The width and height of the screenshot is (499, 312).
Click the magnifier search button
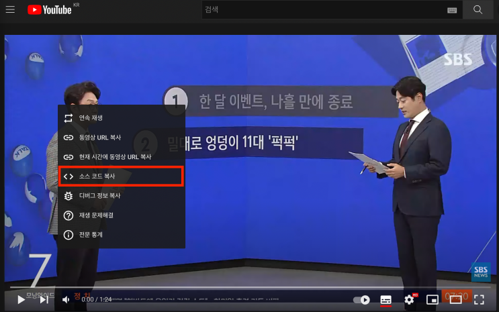point(478,9)
